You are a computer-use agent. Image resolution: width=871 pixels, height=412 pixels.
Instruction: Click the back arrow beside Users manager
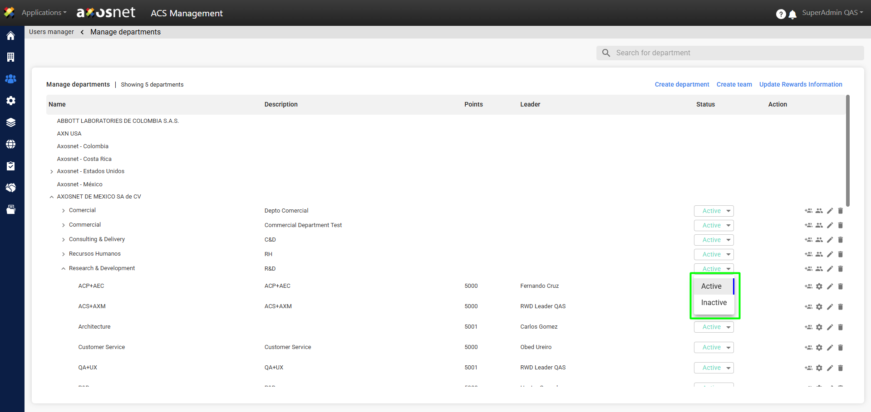(x=82, y=32)
